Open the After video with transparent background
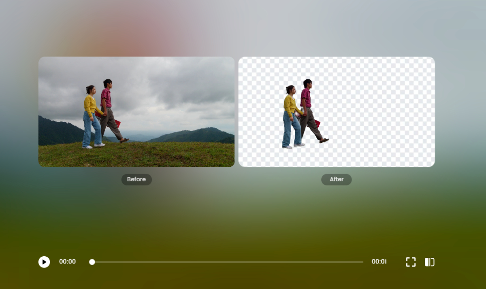 point(337,112)
